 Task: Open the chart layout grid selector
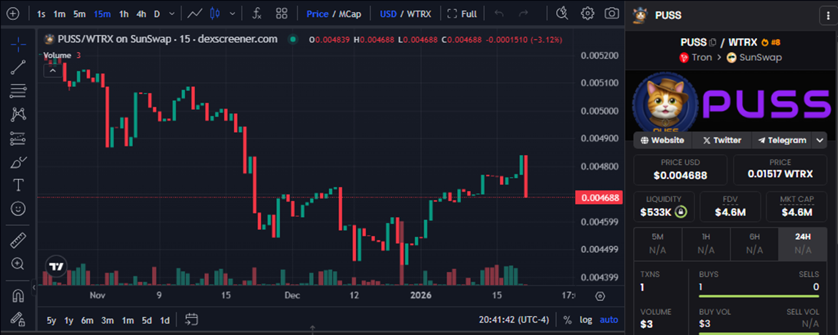[282, 14]
